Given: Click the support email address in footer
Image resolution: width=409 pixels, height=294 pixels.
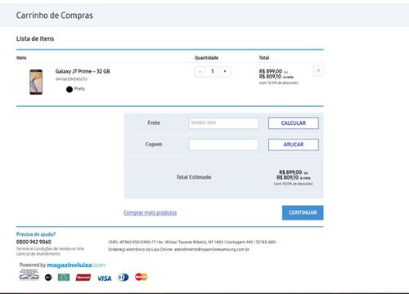Looking at the screenshot, I should coord(212,249).
